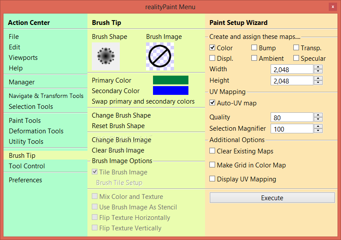Uncheck the Color map checkbox
This screenshot has height=240, width=341.
212,47
